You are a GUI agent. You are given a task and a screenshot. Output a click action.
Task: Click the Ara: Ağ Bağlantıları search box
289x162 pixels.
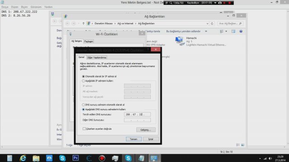[230, 23]
